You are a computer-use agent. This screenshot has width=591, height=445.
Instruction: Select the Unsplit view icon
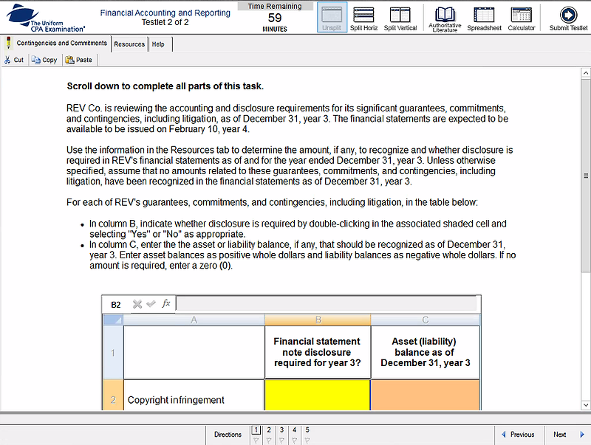(332, 18)
